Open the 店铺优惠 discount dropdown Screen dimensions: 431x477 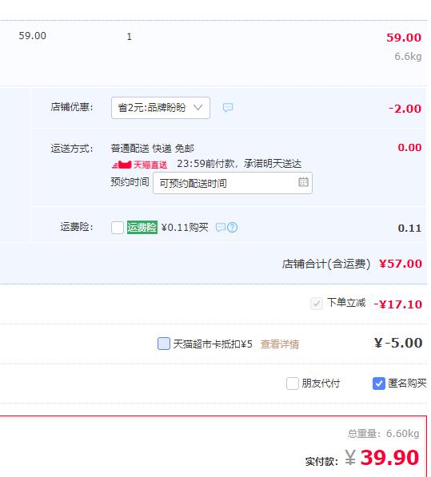pos(161,108)
